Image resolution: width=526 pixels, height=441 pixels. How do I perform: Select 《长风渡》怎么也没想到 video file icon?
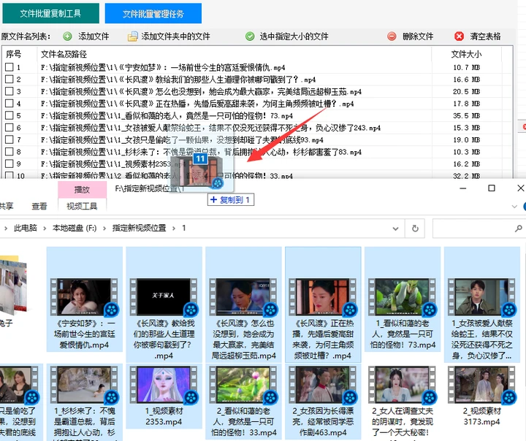243,297
